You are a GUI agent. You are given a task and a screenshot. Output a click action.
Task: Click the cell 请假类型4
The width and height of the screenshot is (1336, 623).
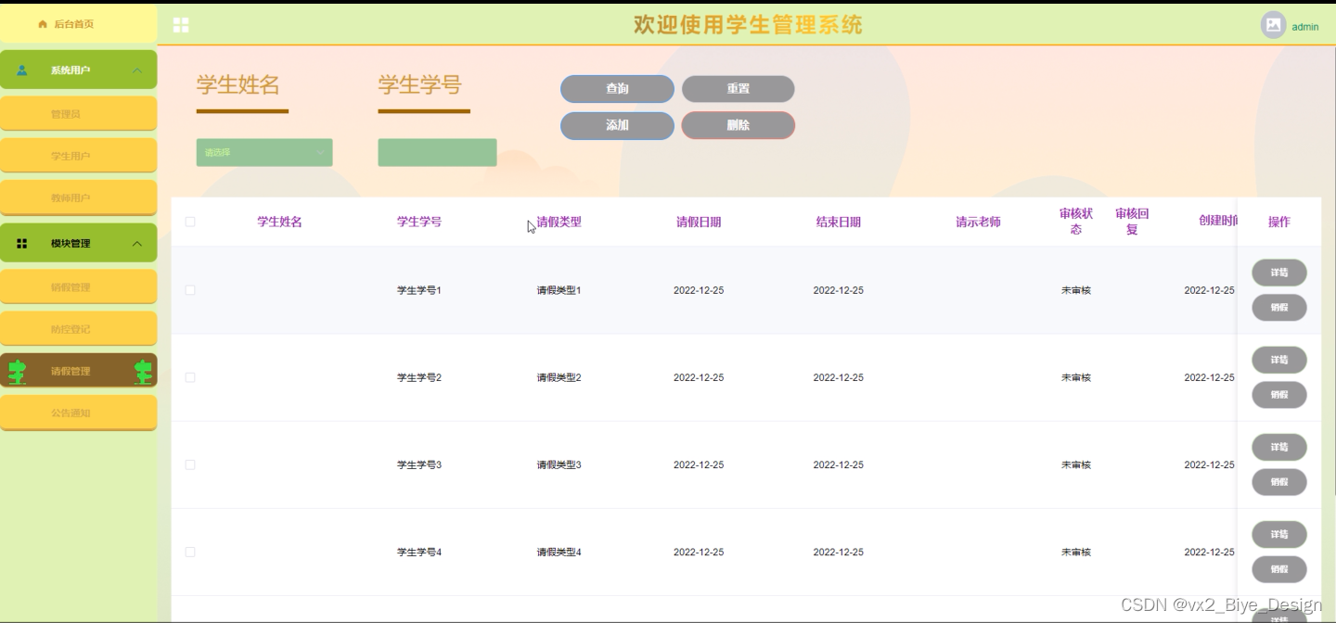pos(559,552)
